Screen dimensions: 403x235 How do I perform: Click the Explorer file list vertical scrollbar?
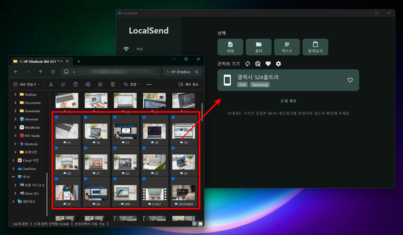coord(202,112)
